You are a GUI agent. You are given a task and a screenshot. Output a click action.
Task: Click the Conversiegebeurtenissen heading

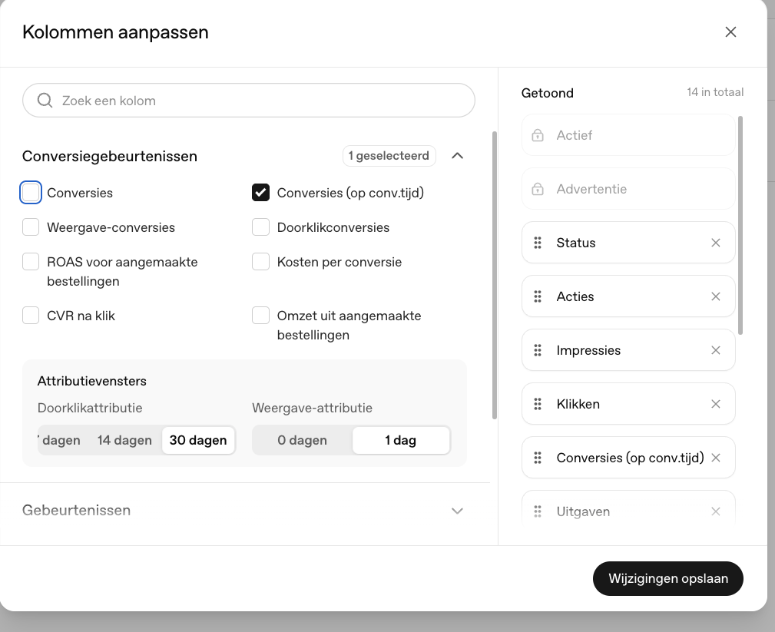[x=110, y=156]
